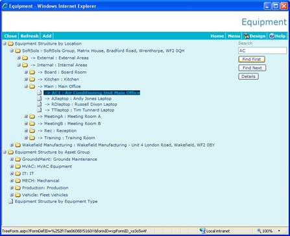Expand the External Areas node
The height and width of the screenshot is (236, 290).
click(19, 58)
